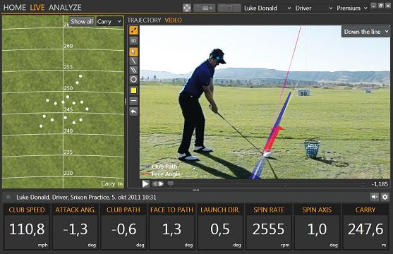This screenshot has height=254, width=393.
Task: Click the SPIN AXIS data tile
Action: click(x=317, y=227)
